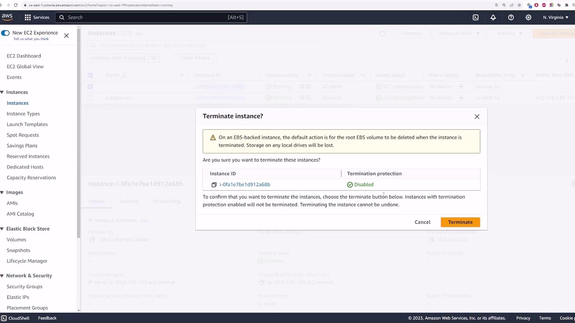Open the CloudShell icon in top navigation

coord(476,17)
